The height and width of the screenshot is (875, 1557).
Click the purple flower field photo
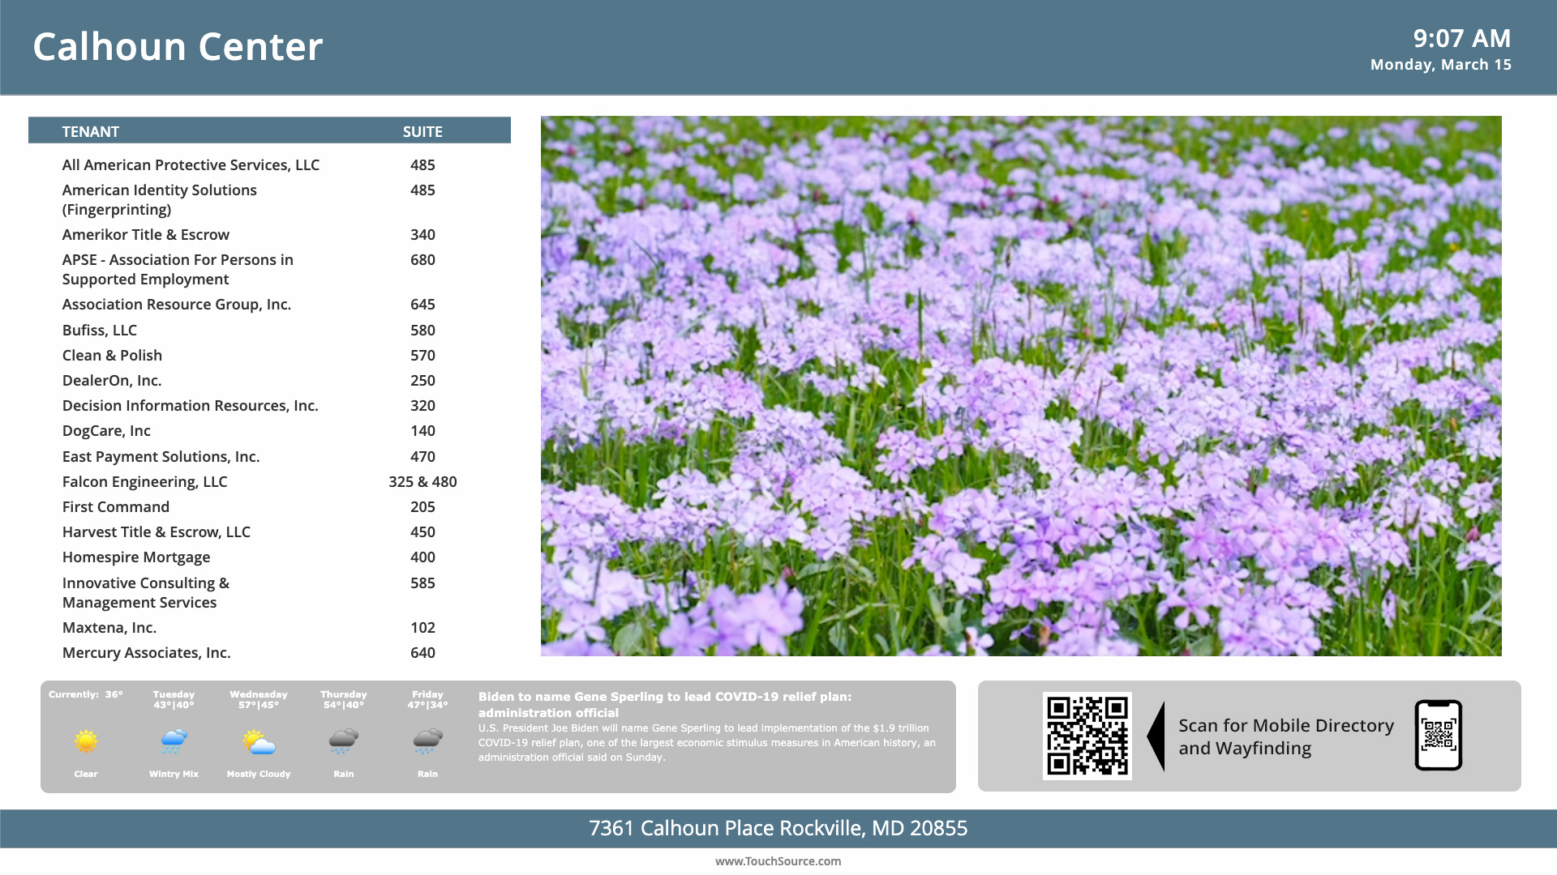coord(1022,387)
